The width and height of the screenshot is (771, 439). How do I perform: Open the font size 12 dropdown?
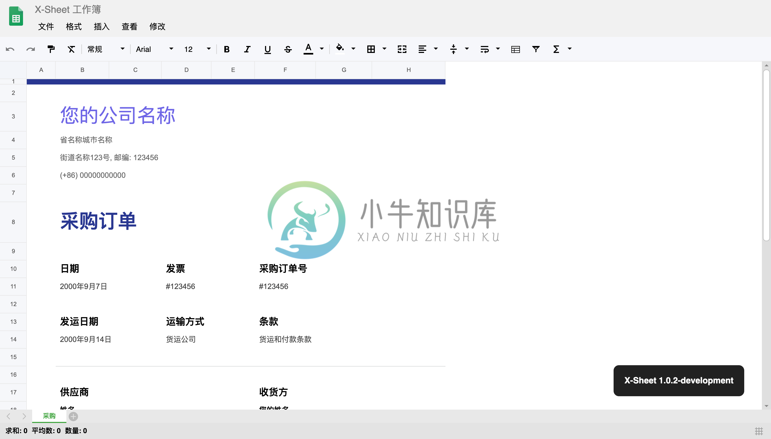pyautogui.click(x=197, y=49)
